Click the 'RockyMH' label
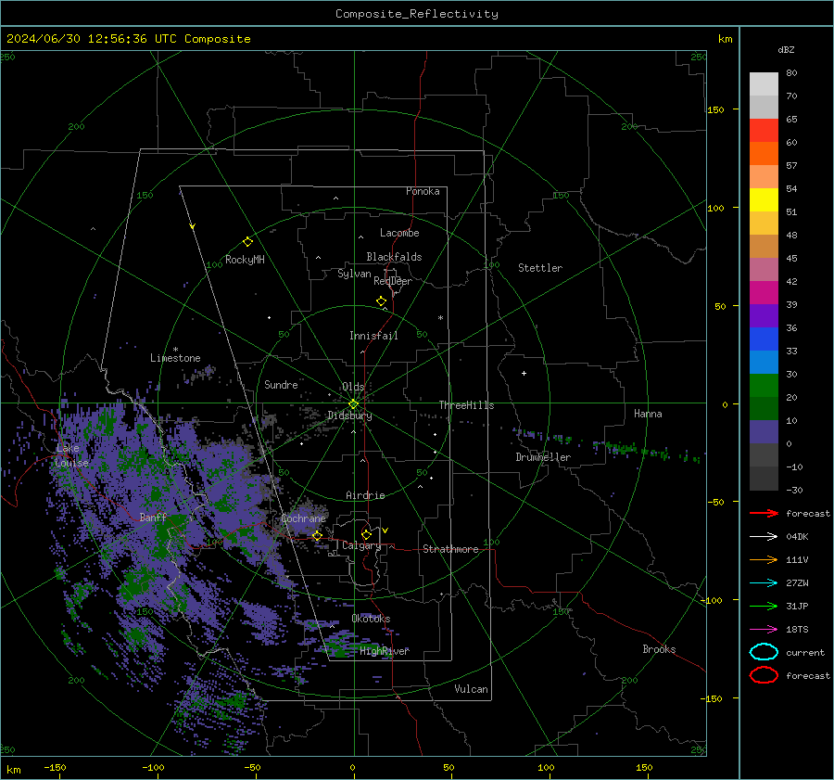This screenshot has height=780, width=834. [x=245, y=260]
